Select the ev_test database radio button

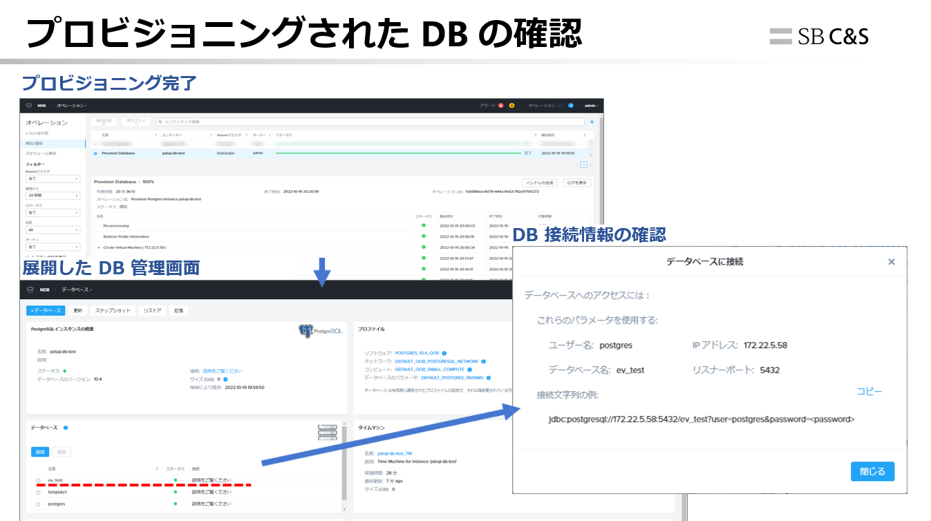(x=39, y=480)
